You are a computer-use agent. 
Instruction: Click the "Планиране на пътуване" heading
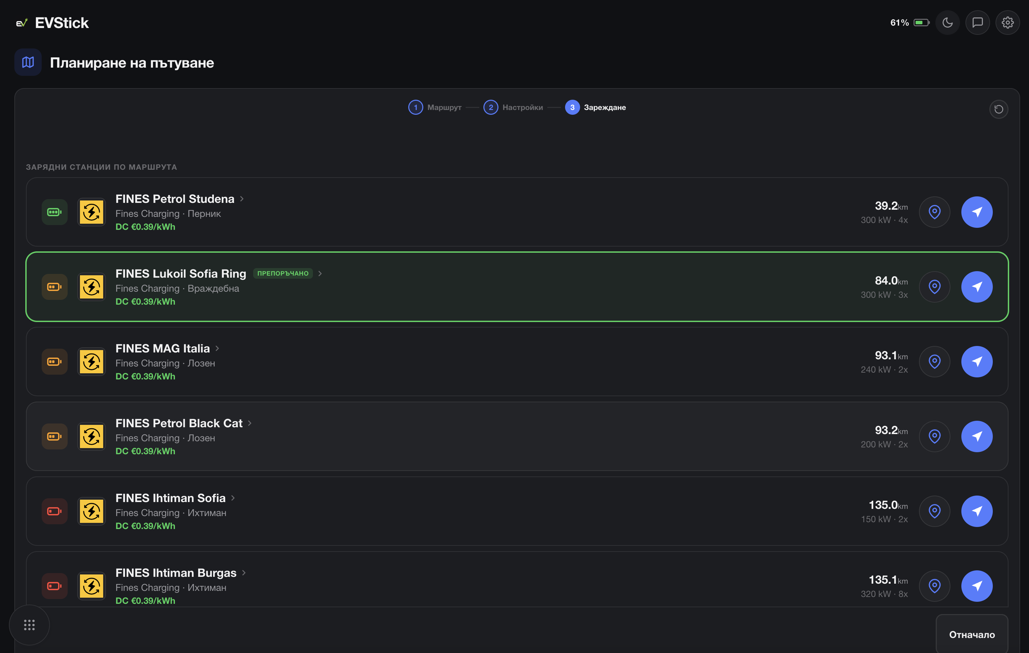pos(132,63)
